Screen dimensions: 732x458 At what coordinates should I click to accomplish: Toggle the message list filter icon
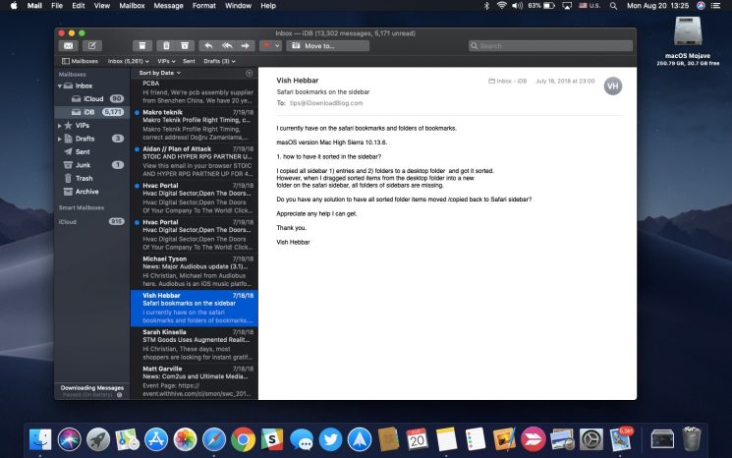(x=249, y=73)
